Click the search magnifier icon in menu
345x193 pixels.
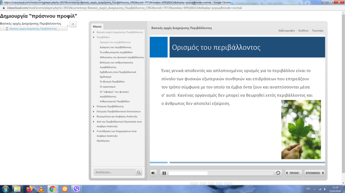139,172
